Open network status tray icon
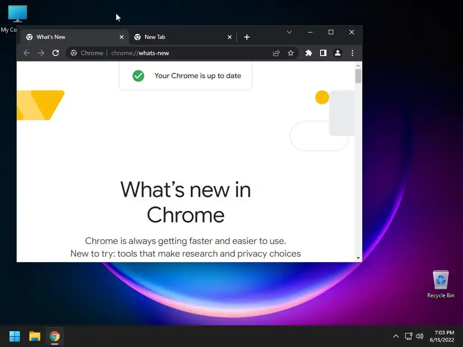Viewport: 463px width, 347px height. 408,336
